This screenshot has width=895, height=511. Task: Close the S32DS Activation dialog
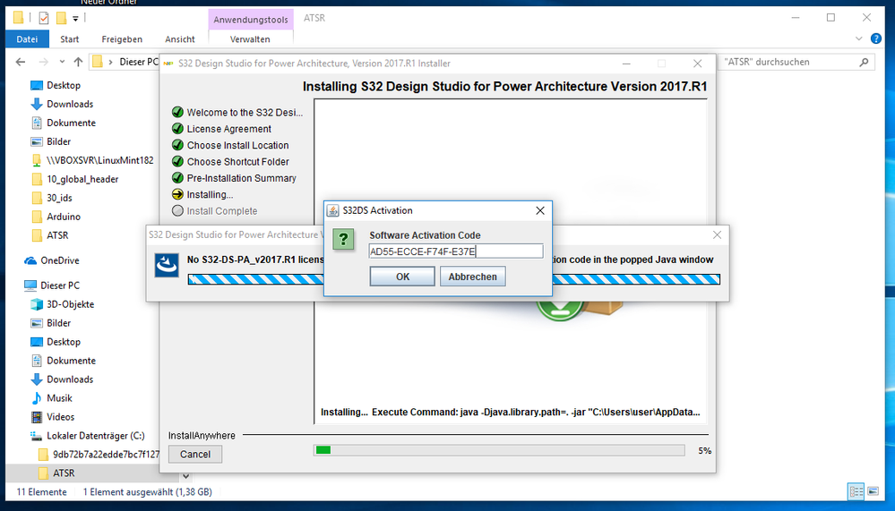point(540,210)
